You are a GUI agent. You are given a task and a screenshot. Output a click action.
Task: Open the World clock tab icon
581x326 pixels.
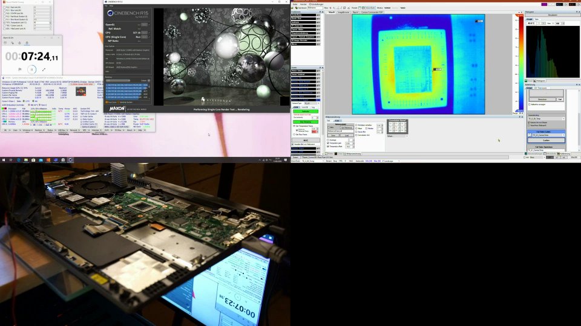pyautogui.click(x=12, y=43)
